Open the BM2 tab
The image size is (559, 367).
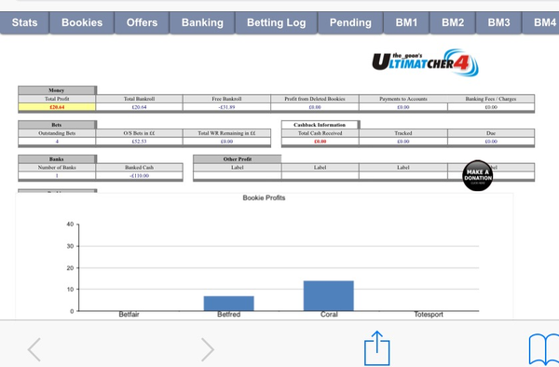pos(453,22)
